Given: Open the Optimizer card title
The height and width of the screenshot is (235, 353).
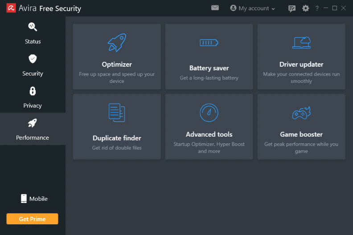Looking at the screenshot, I should click(117, 65).
